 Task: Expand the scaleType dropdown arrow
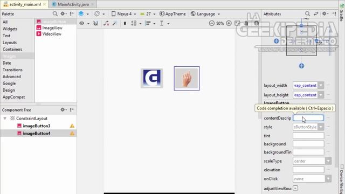[328, 161]
